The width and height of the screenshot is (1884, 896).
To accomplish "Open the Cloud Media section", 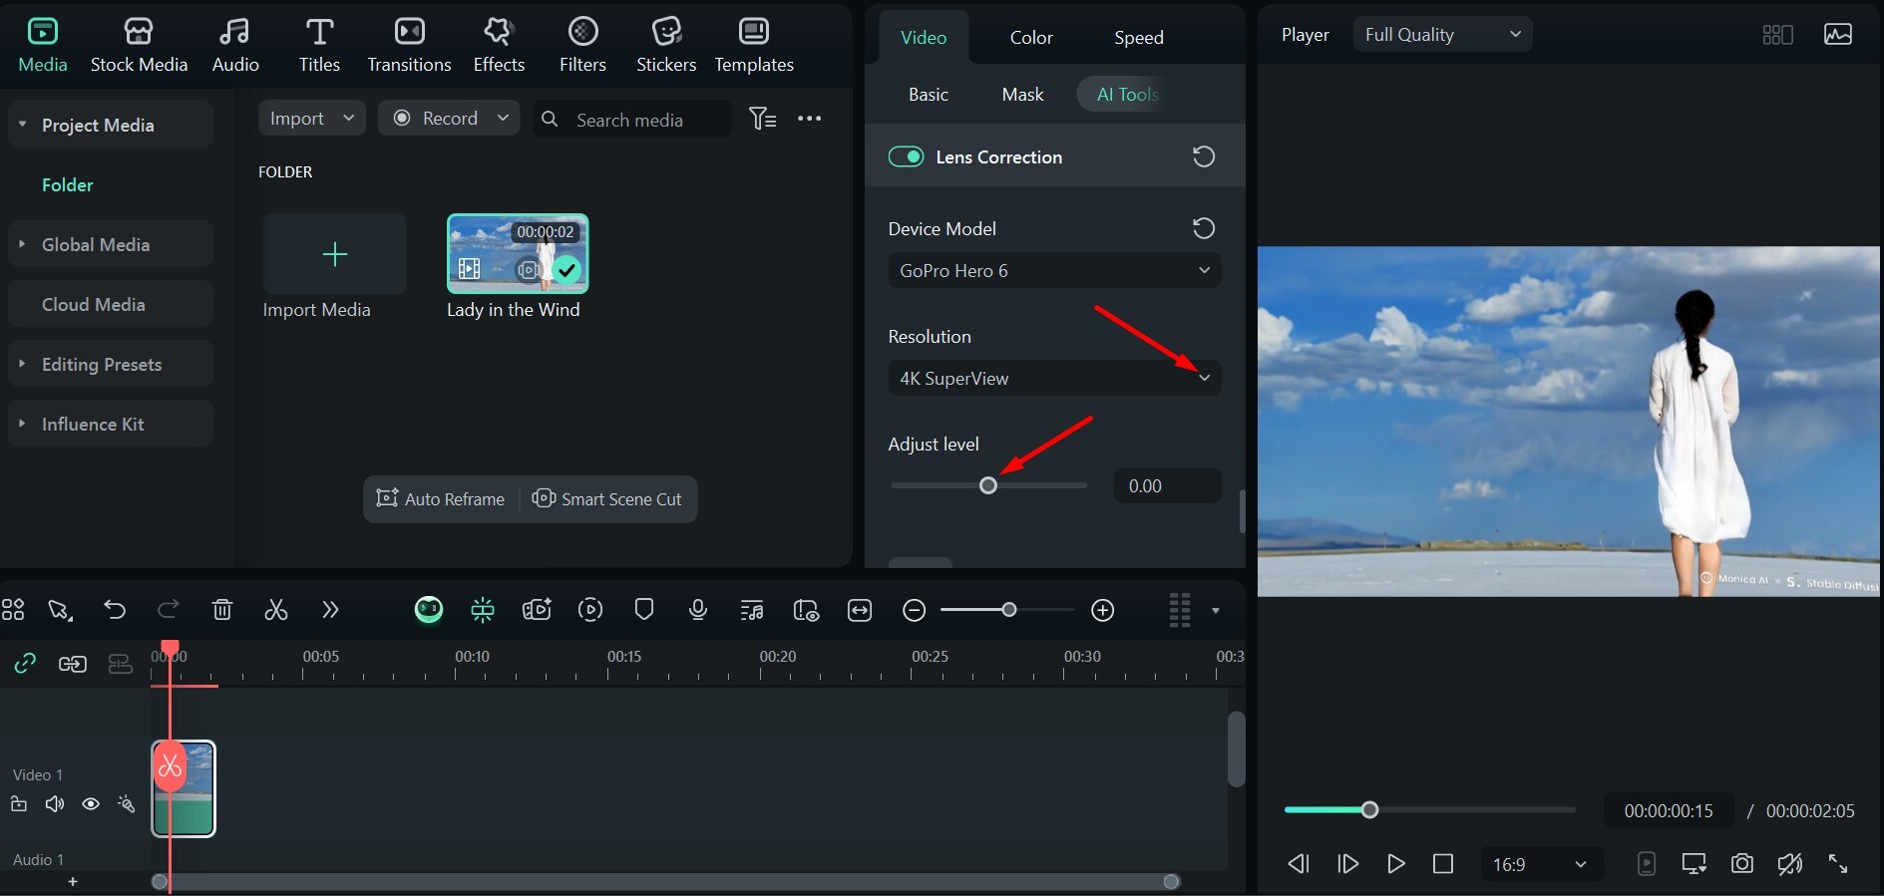I will pyautogui.click(x=111, y=304).
